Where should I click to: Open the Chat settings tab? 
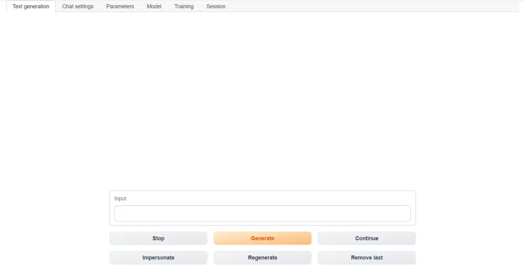[x=78, y=7]
